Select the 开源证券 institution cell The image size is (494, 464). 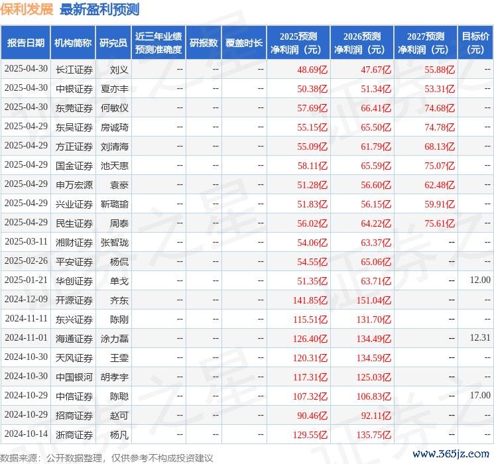[x=74, y=300]
